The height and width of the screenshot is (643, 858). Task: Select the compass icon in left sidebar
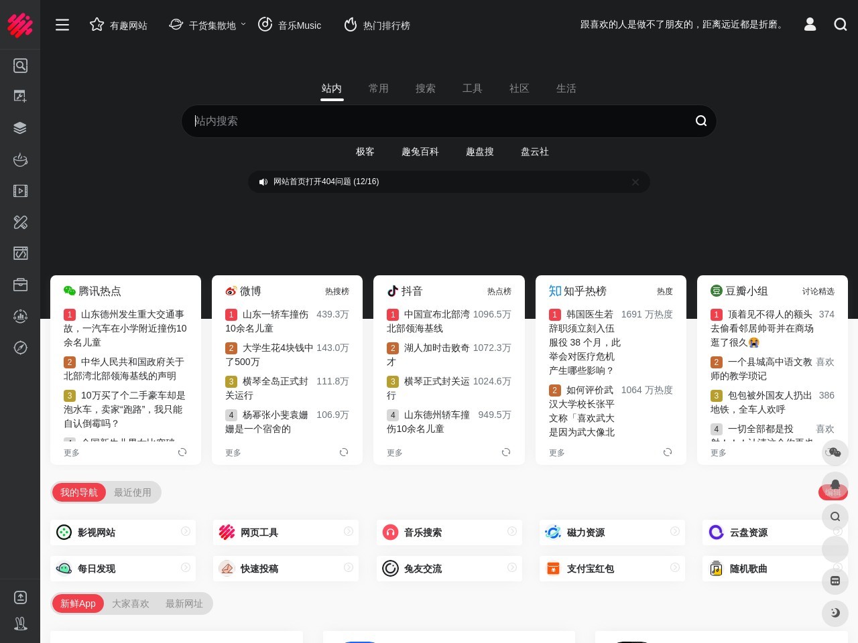[x=20, y=348]
